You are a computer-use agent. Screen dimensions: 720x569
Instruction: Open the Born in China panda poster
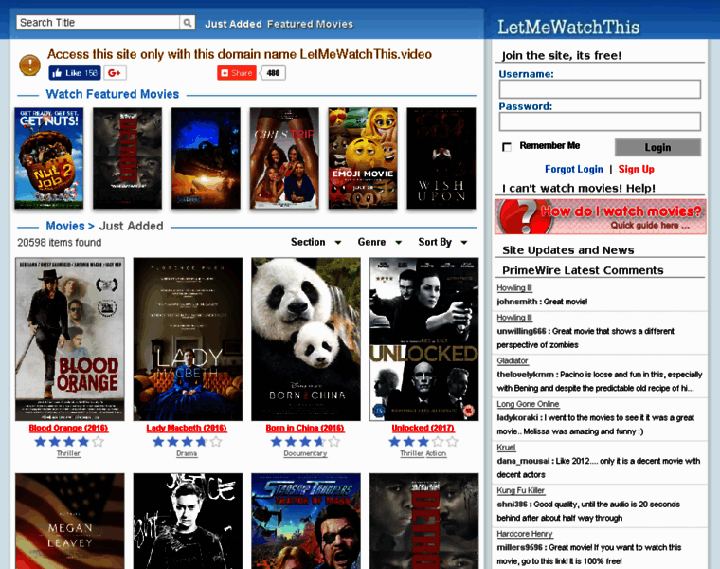point(306,340)
